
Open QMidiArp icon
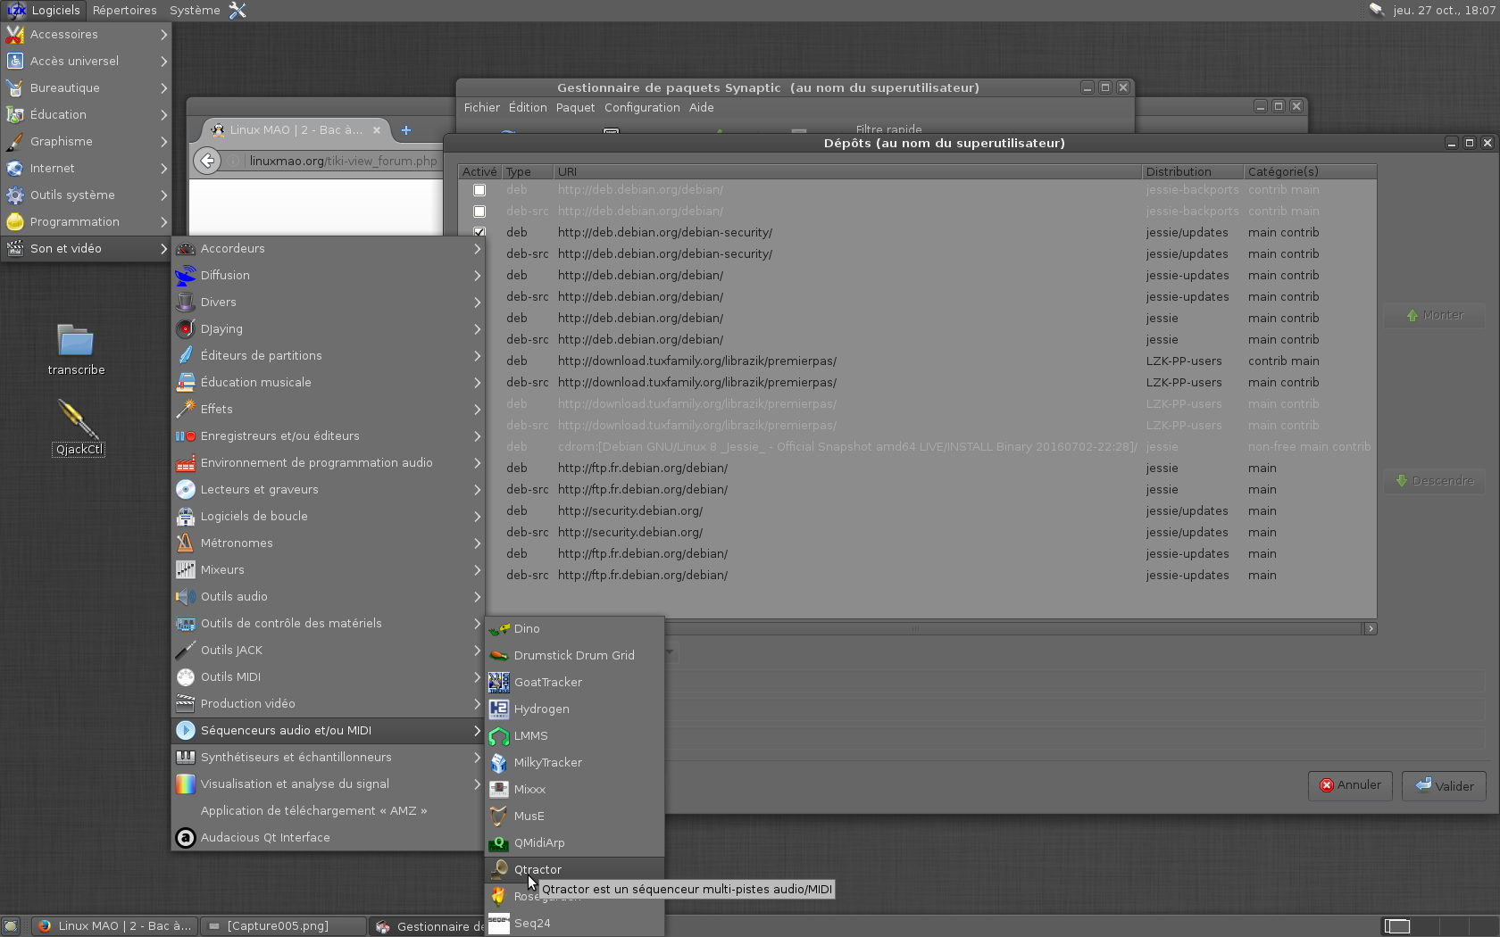[499, 842]
